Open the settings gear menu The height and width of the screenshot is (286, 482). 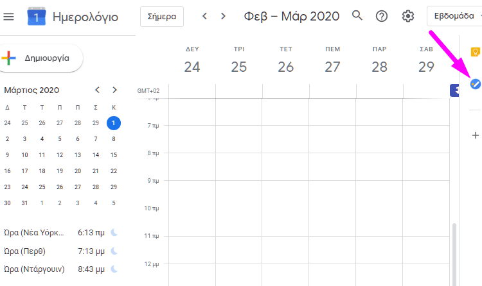pyautogui.click(x=408, y=16)
